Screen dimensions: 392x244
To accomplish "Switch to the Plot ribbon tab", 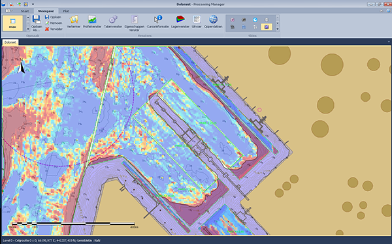I will click(x=66, y=11).
